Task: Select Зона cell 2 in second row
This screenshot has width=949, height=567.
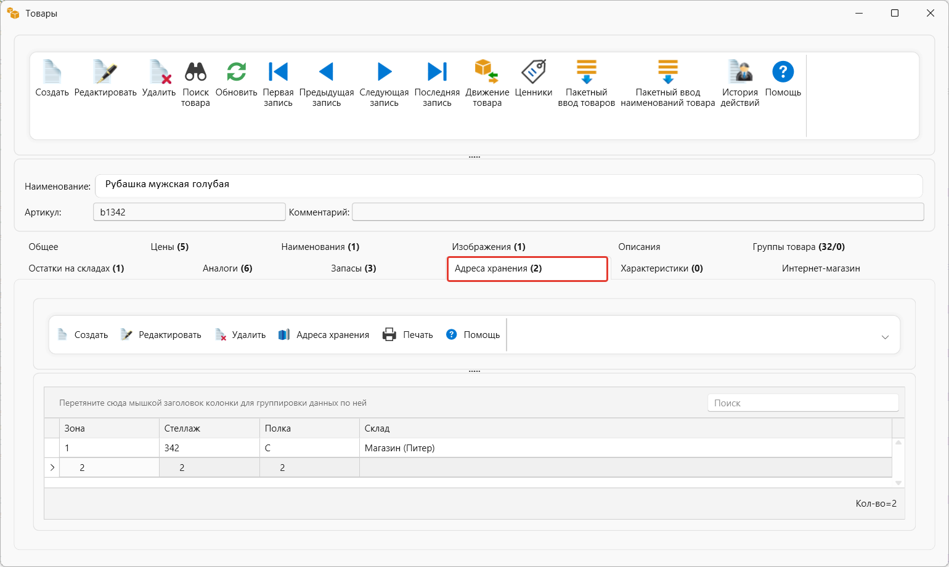Action: [109, 468]
